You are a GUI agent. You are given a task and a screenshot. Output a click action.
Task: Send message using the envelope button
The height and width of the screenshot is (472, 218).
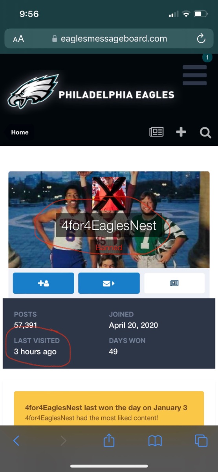109,283
